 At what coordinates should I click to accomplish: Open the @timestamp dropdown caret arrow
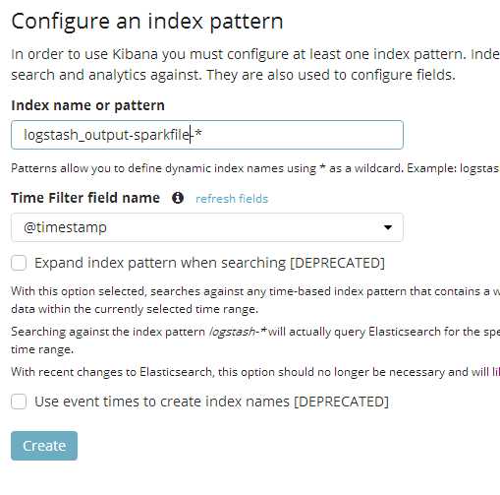(388, 227)
